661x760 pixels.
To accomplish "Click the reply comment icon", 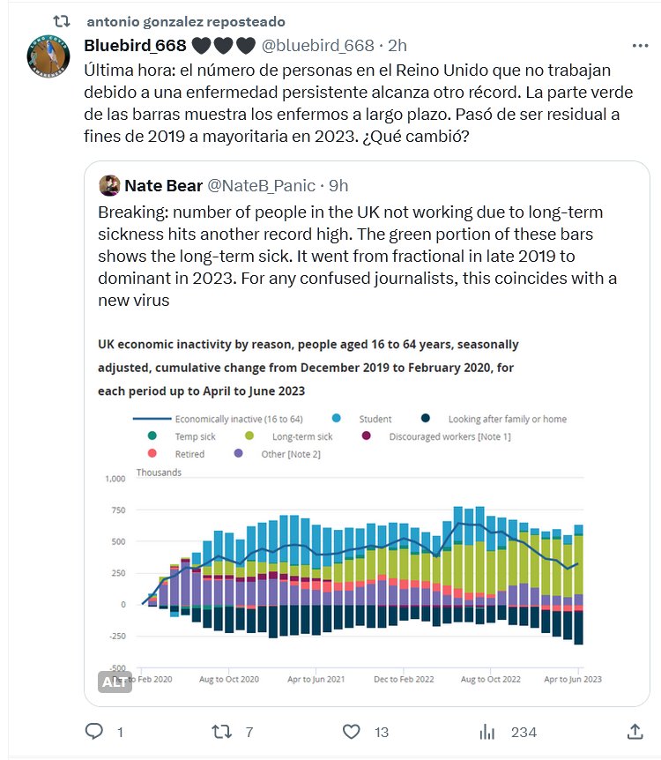I will click(x=94, y=732).
